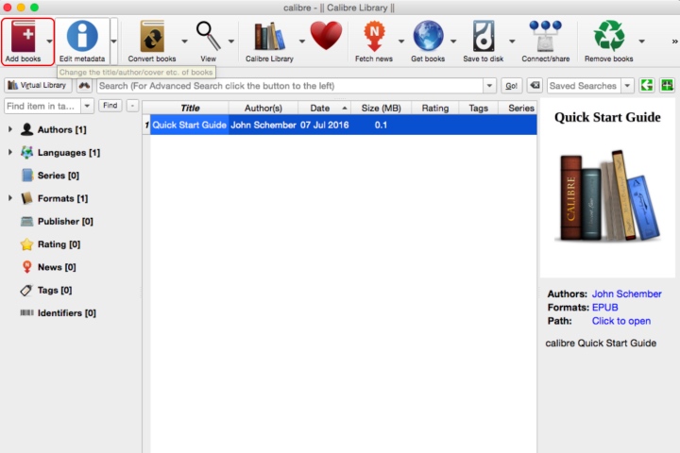Expand the Formats tree node

[10, 198]
